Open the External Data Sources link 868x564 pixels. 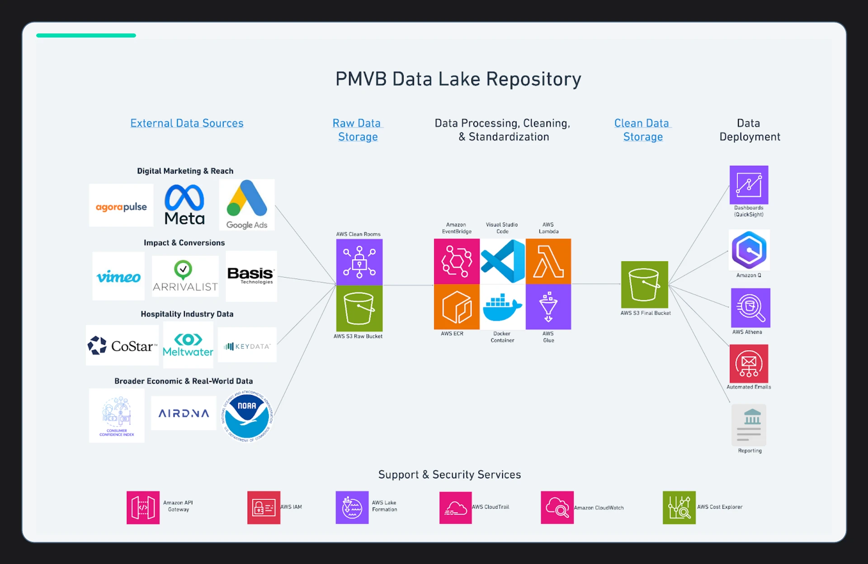click(x=187, y=123)
